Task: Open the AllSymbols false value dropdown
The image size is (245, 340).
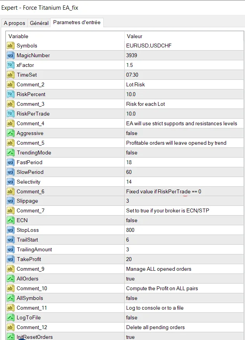Action: (x=132, y=298)
